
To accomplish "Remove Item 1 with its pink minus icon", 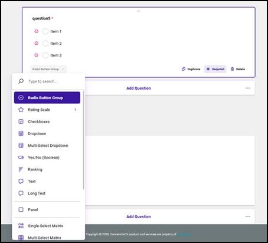I will pyautogui.click(x=37, y=31).
